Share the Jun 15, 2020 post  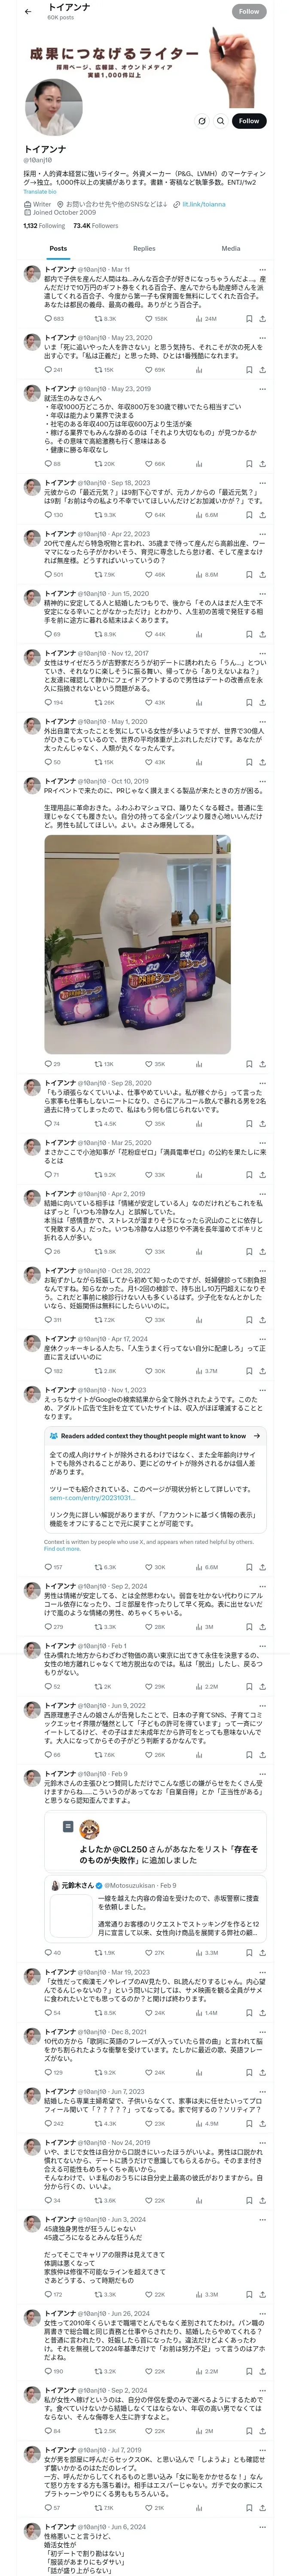click(262, 634)
